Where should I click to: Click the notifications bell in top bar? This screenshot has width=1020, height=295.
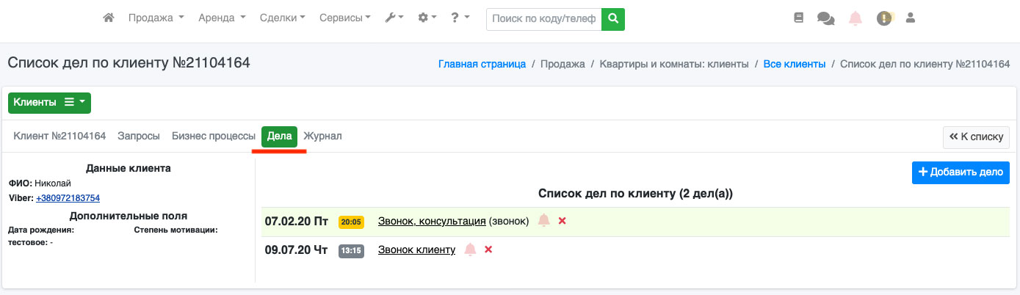click(x=855, y=18)
